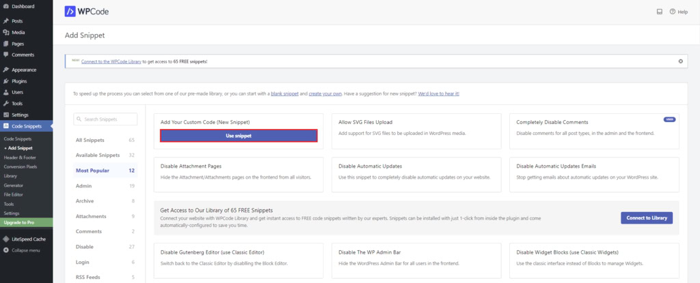
Task: Click the Connect to Library button
Action: (647, 218)
